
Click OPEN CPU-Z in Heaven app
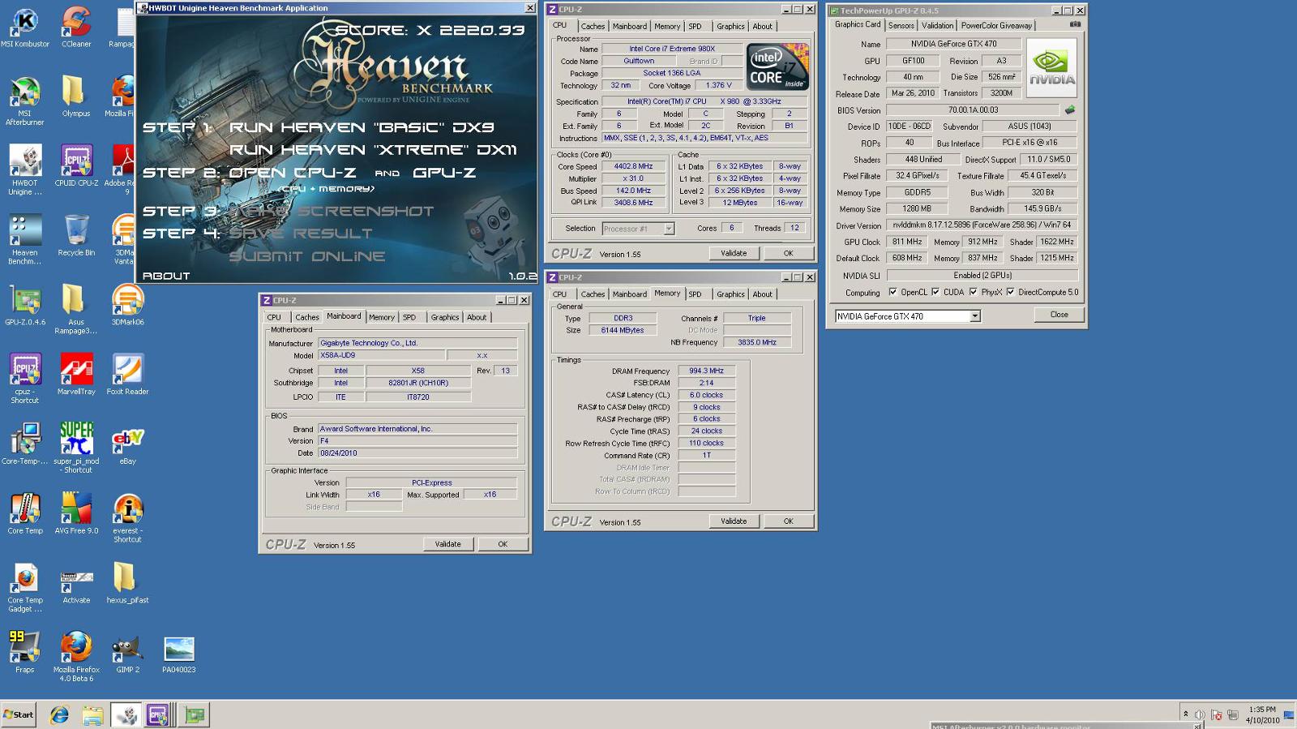pos(293,173)
